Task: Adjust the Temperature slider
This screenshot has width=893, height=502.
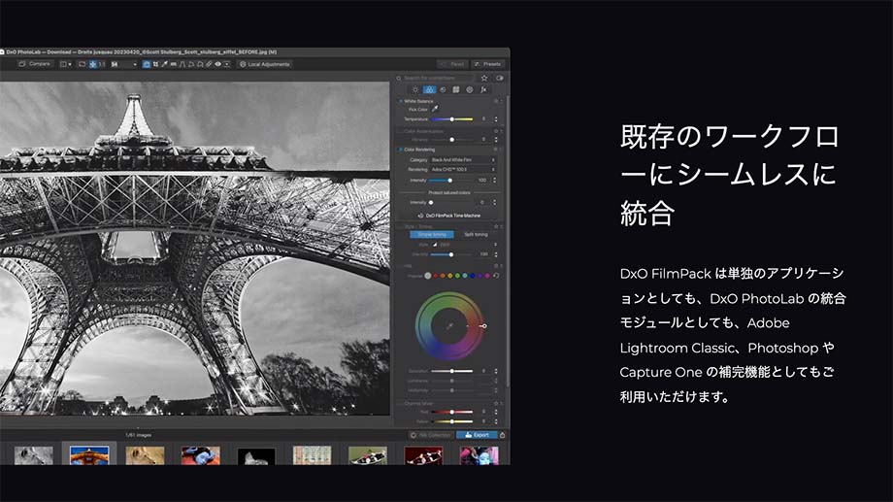Action: 452,119
